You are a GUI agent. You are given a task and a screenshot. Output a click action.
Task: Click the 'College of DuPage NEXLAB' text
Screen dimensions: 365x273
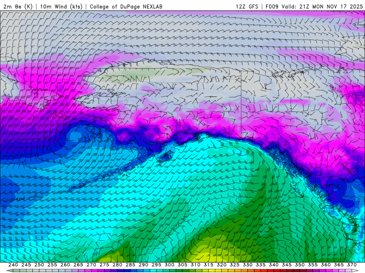pyautogui.click(x=126, y=6)
